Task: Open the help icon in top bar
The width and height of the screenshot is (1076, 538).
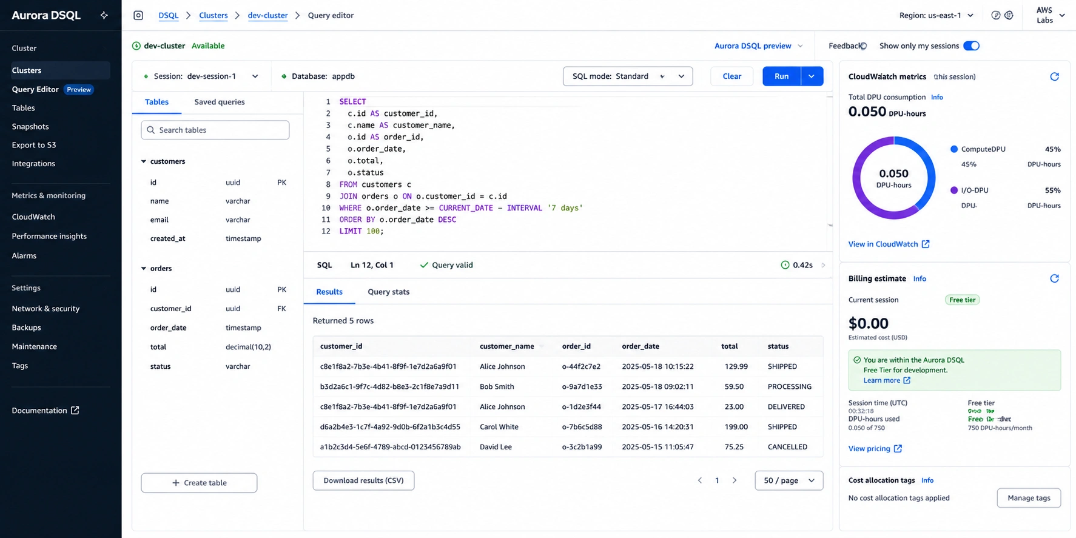Action: pyautogui.click(x=995, y=15)
